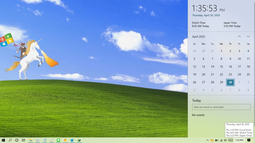
Task: Open Task View on the taskbar
Action: pos(24,140)
